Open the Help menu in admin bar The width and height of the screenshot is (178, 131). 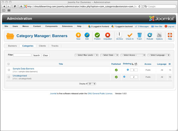[79, 26]
